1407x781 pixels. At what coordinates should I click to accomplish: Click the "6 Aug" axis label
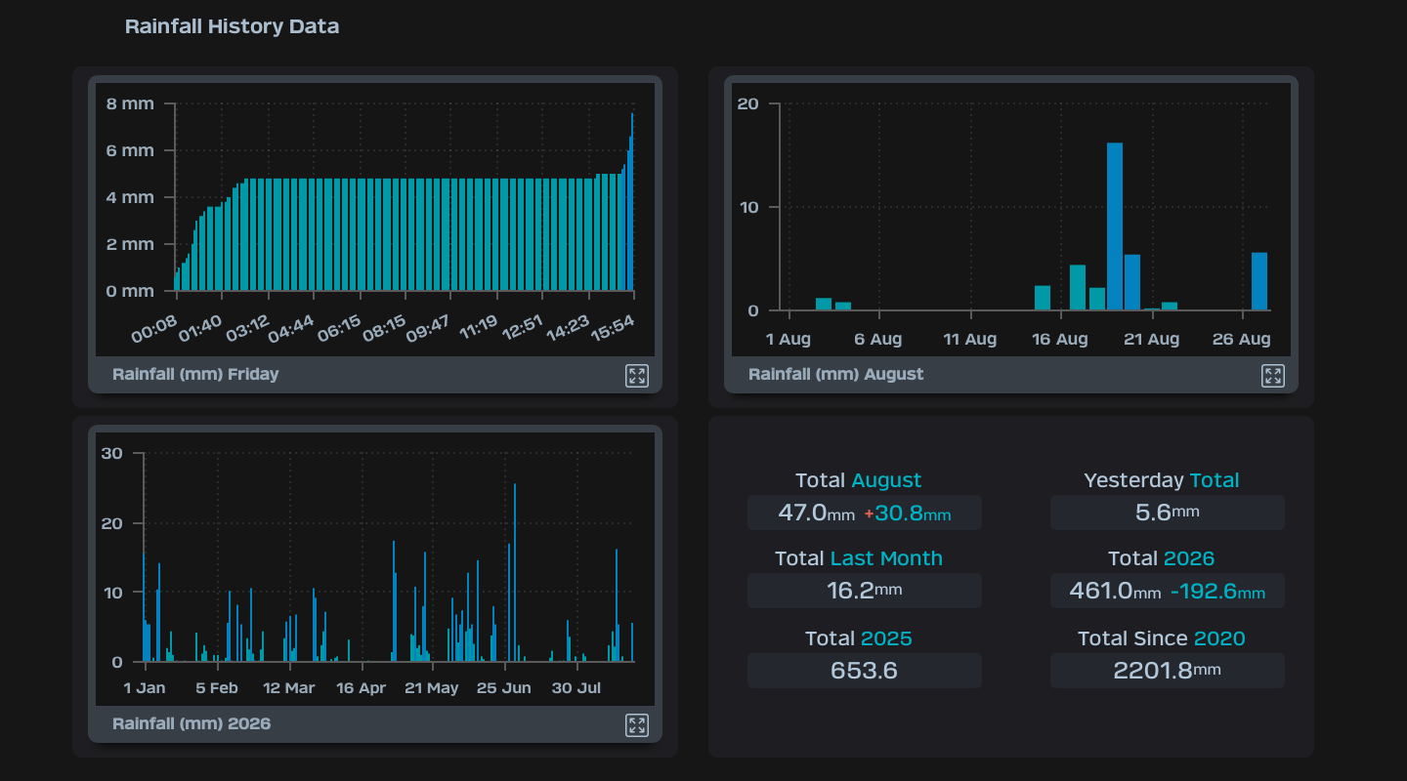[878, 339]
